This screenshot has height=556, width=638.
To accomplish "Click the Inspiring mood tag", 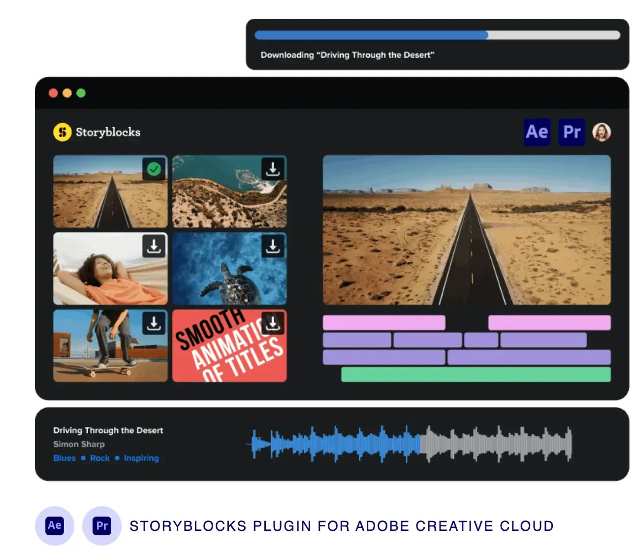I will (x=141, y=458).
